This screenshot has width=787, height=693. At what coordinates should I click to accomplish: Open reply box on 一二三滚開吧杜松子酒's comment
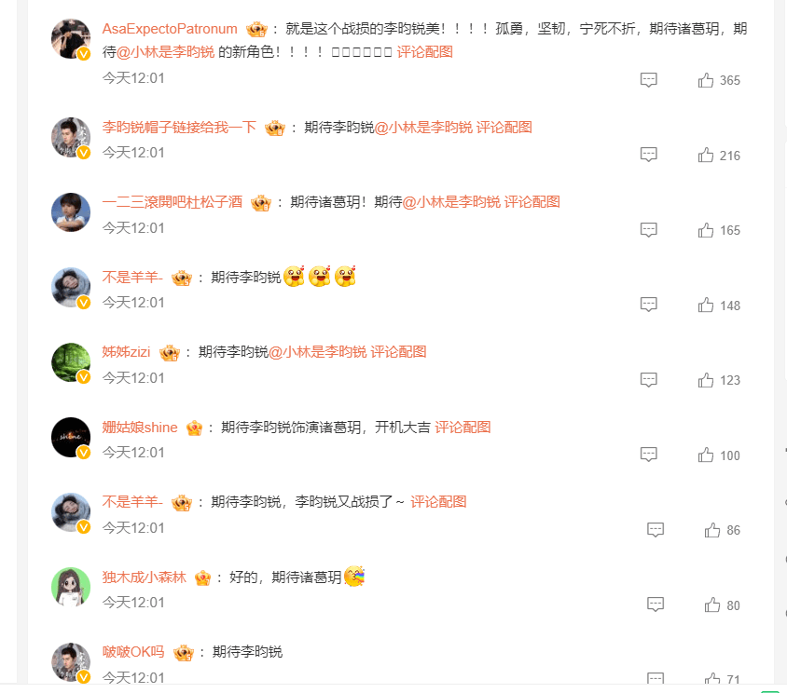pos(648,230)
